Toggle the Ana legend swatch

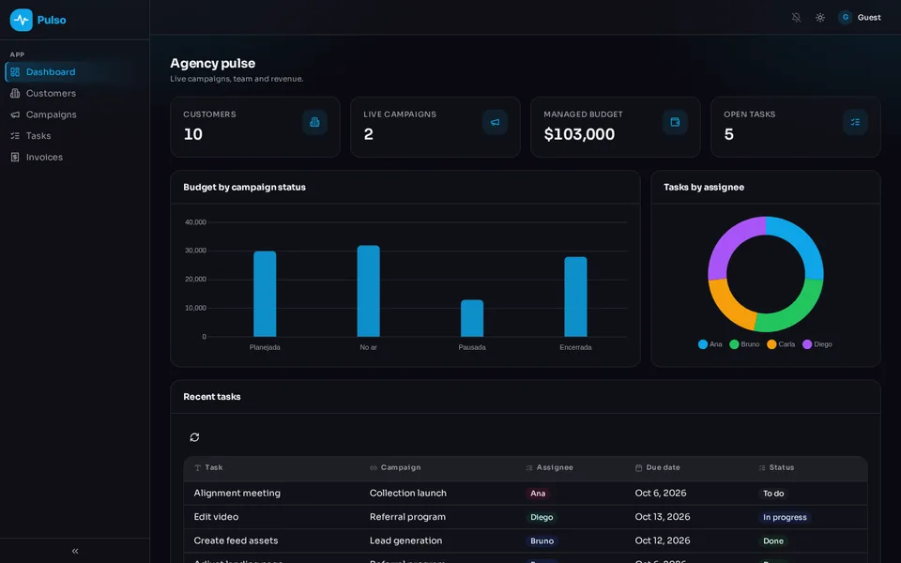coord(702,344)
